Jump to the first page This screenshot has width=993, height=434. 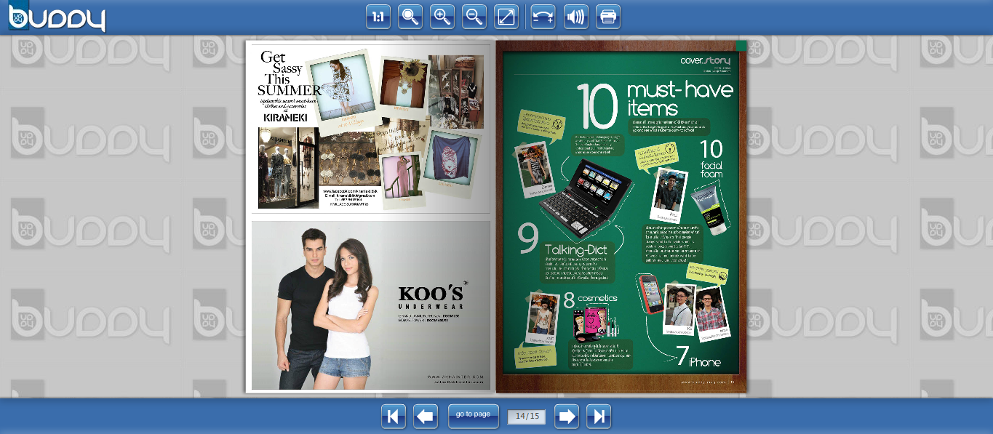(x=394, y=417)
